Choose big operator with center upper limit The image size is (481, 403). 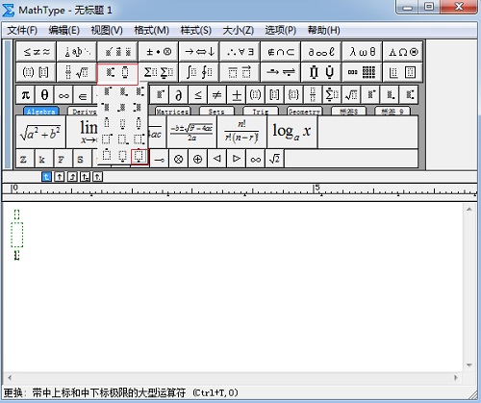tap(107, 156)
